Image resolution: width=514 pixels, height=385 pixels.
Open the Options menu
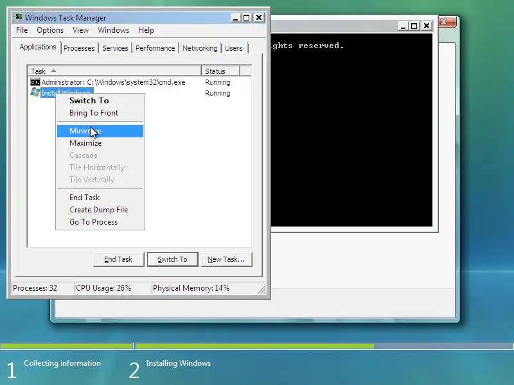50,30
